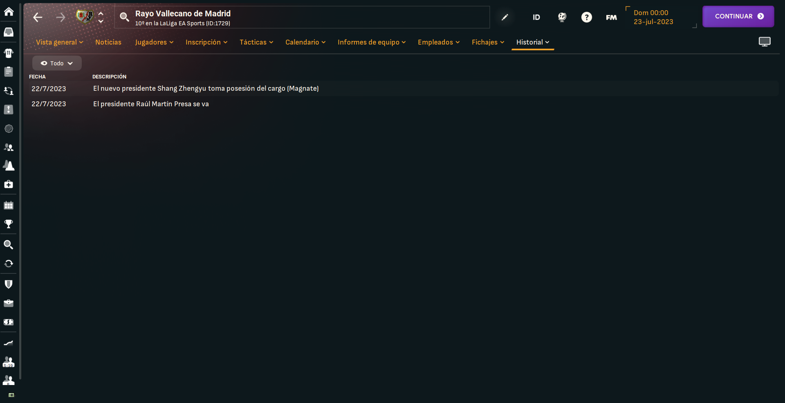Expand the Tácticas dropdown

coord(256,42)
